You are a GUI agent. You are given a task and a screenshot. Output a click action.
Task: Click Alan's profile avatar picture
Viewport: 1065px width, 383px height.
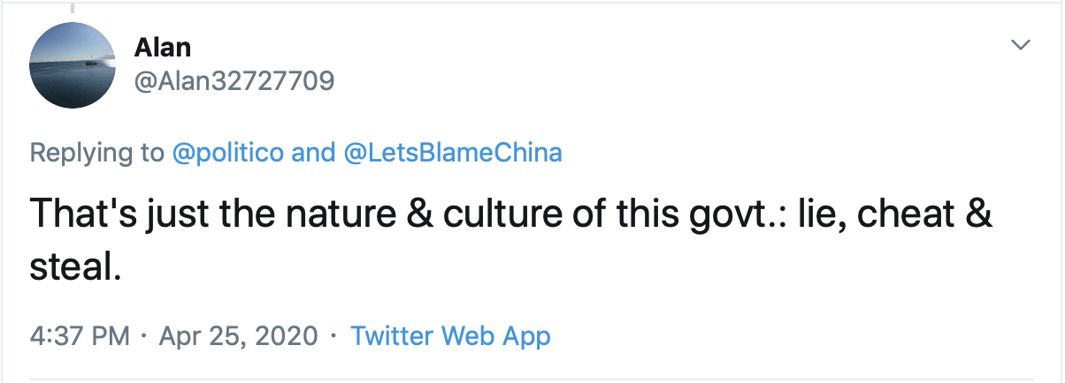click(x=74, y=65)
